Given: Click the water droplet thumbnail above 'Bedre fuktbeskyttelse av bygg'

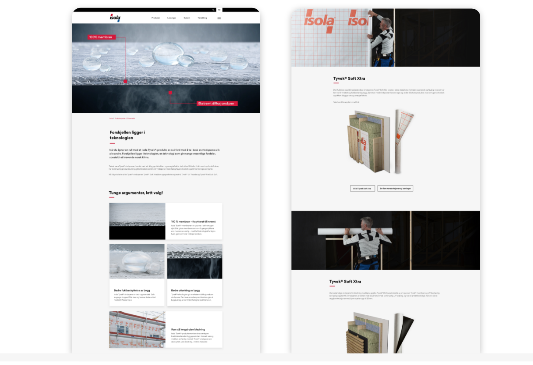Looking at the screenshot, I should (137, 261).
